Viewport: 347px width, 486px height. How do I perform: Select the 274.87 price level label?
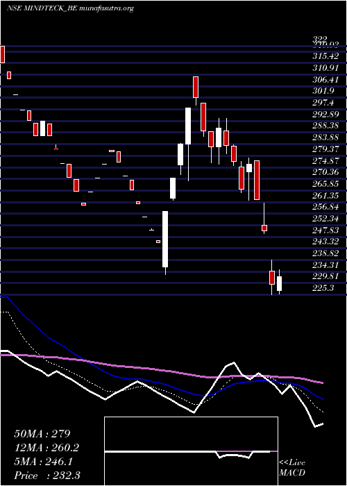[325, 160]
